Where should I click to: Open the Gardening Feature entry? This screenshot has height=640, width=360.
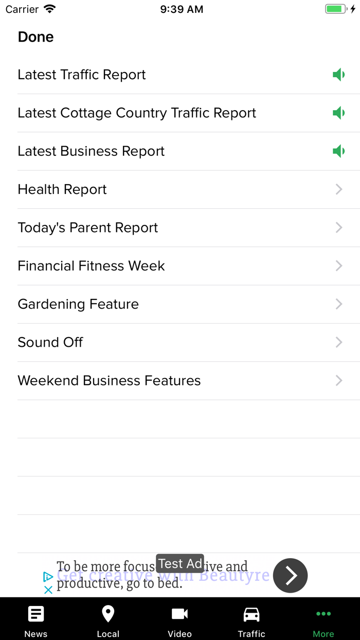(x=78, y=304)
